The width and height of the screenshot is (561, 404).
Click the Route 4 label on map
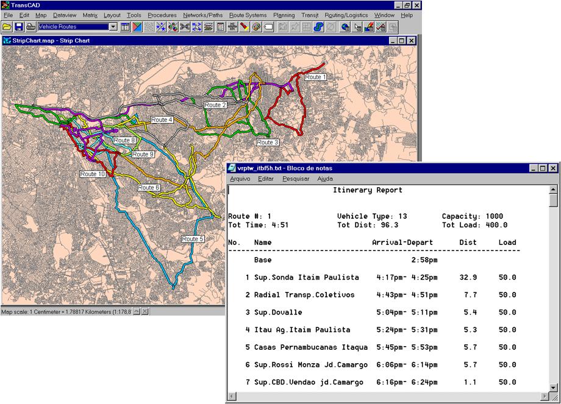coord(162,120)
